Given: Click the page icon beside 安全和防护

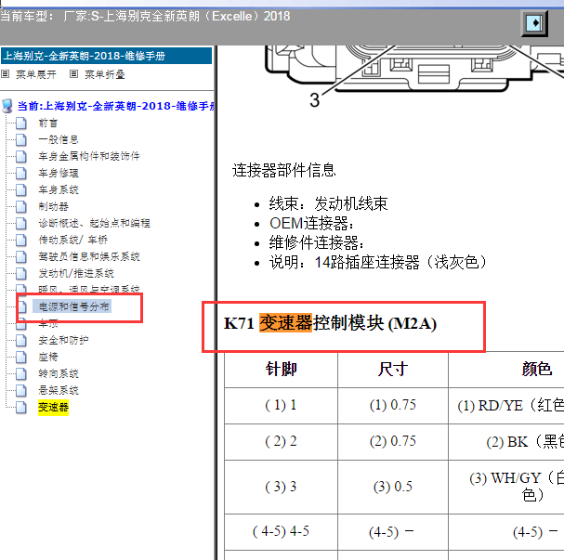Looking at the screenshot, I should point(21,340).
